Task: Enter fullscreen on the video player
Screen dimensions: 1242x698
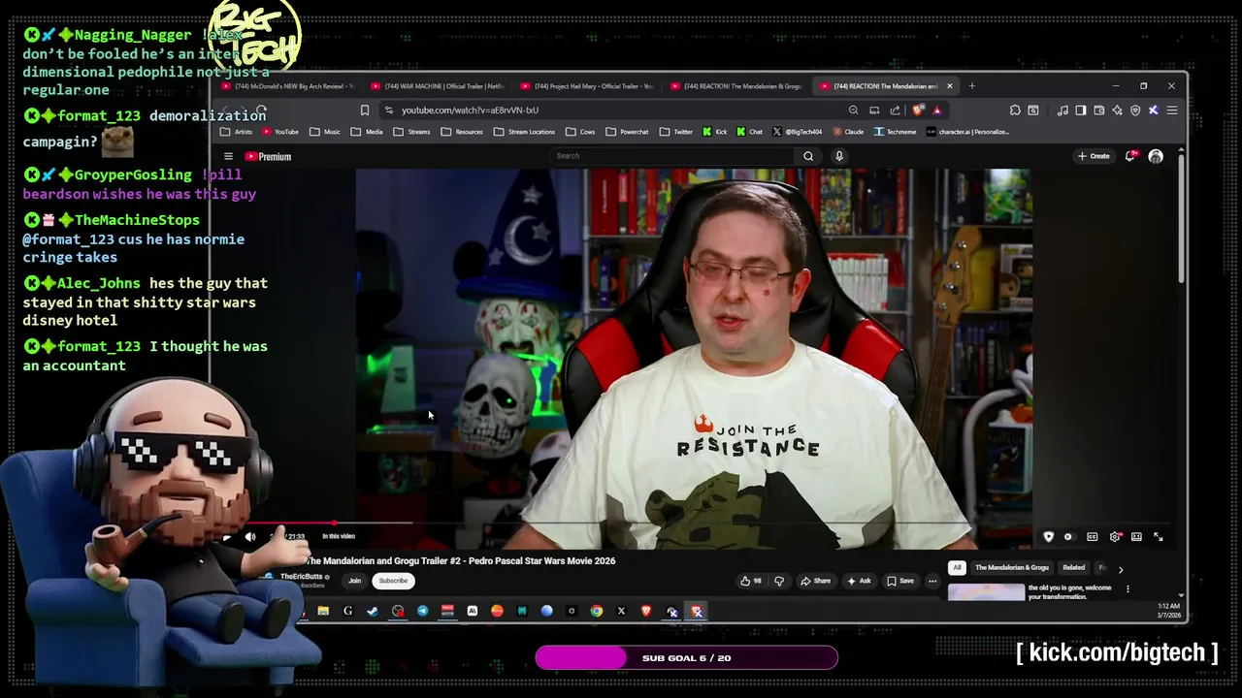Action: 1159,537
